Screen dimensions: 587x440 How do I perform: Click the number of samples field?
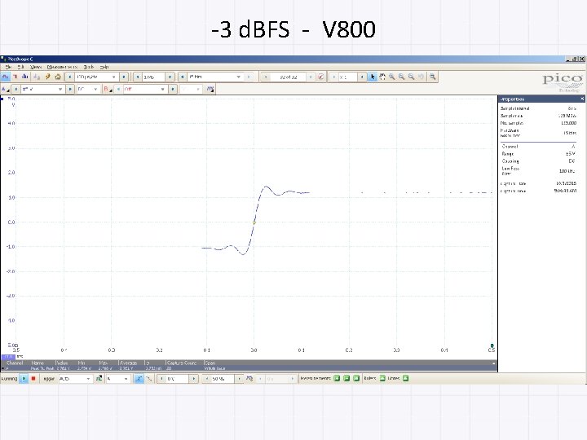click(153, 77)
